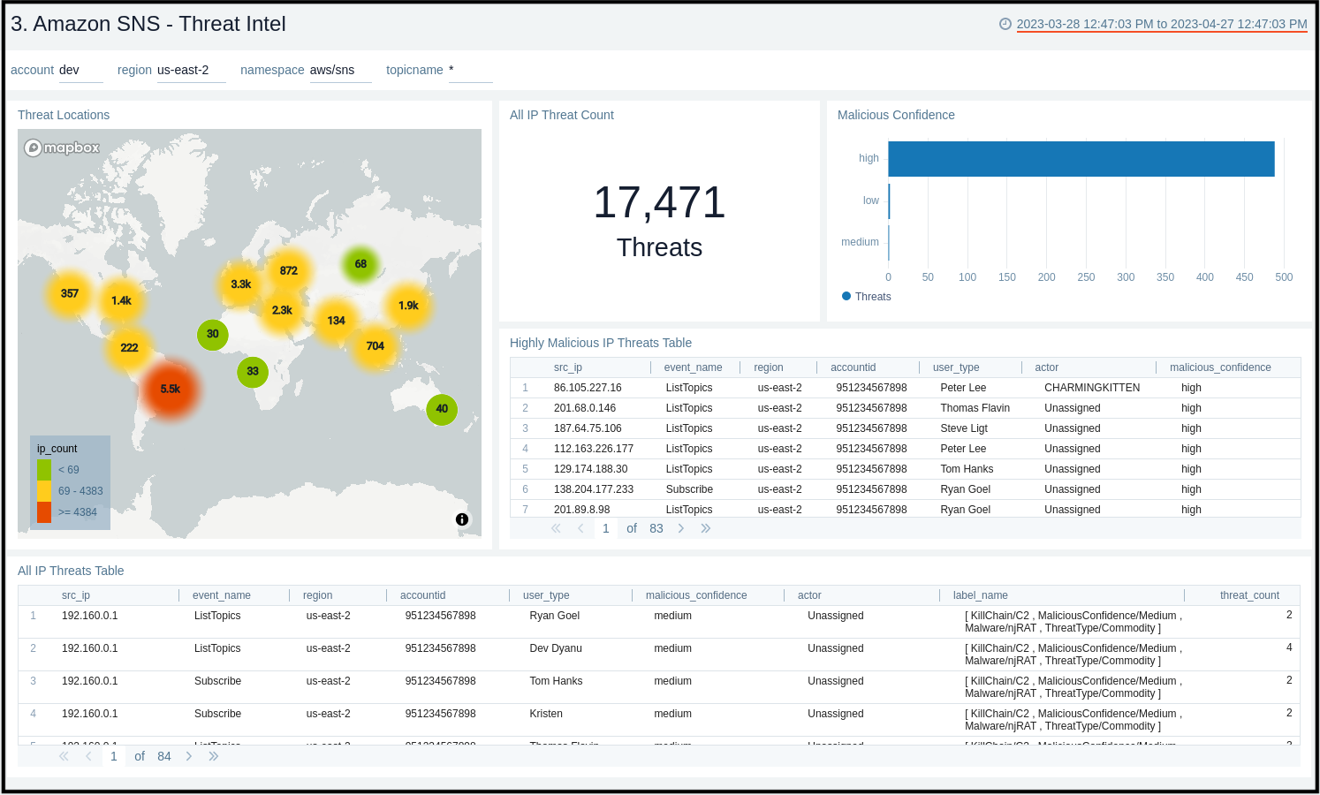Go to next page in Highly Malicious table
The image size is (1320, 795).
[681, 528]
